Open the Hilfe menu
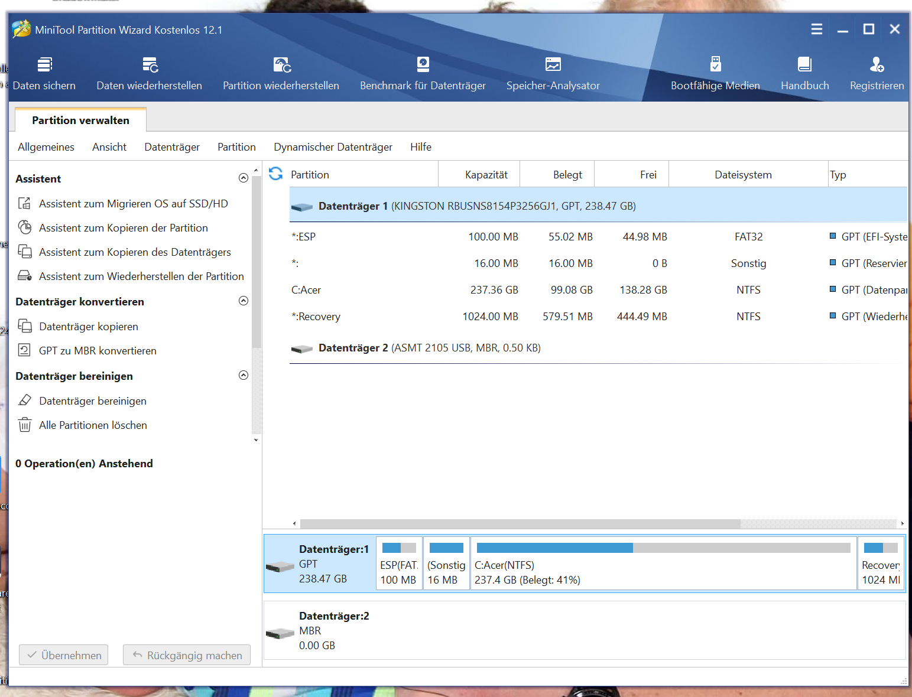This screenshot has width=912, height=697. click(421, 147)
